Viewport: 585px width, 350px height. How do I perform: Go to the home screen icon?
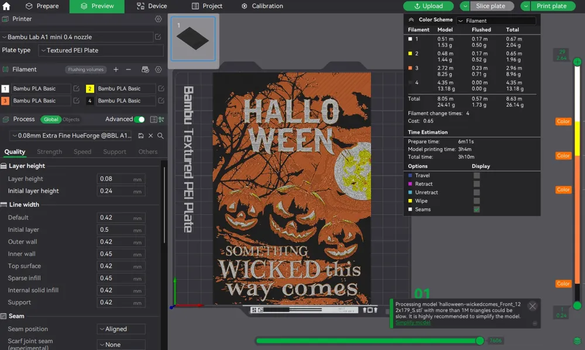click(x=6, y=6)
